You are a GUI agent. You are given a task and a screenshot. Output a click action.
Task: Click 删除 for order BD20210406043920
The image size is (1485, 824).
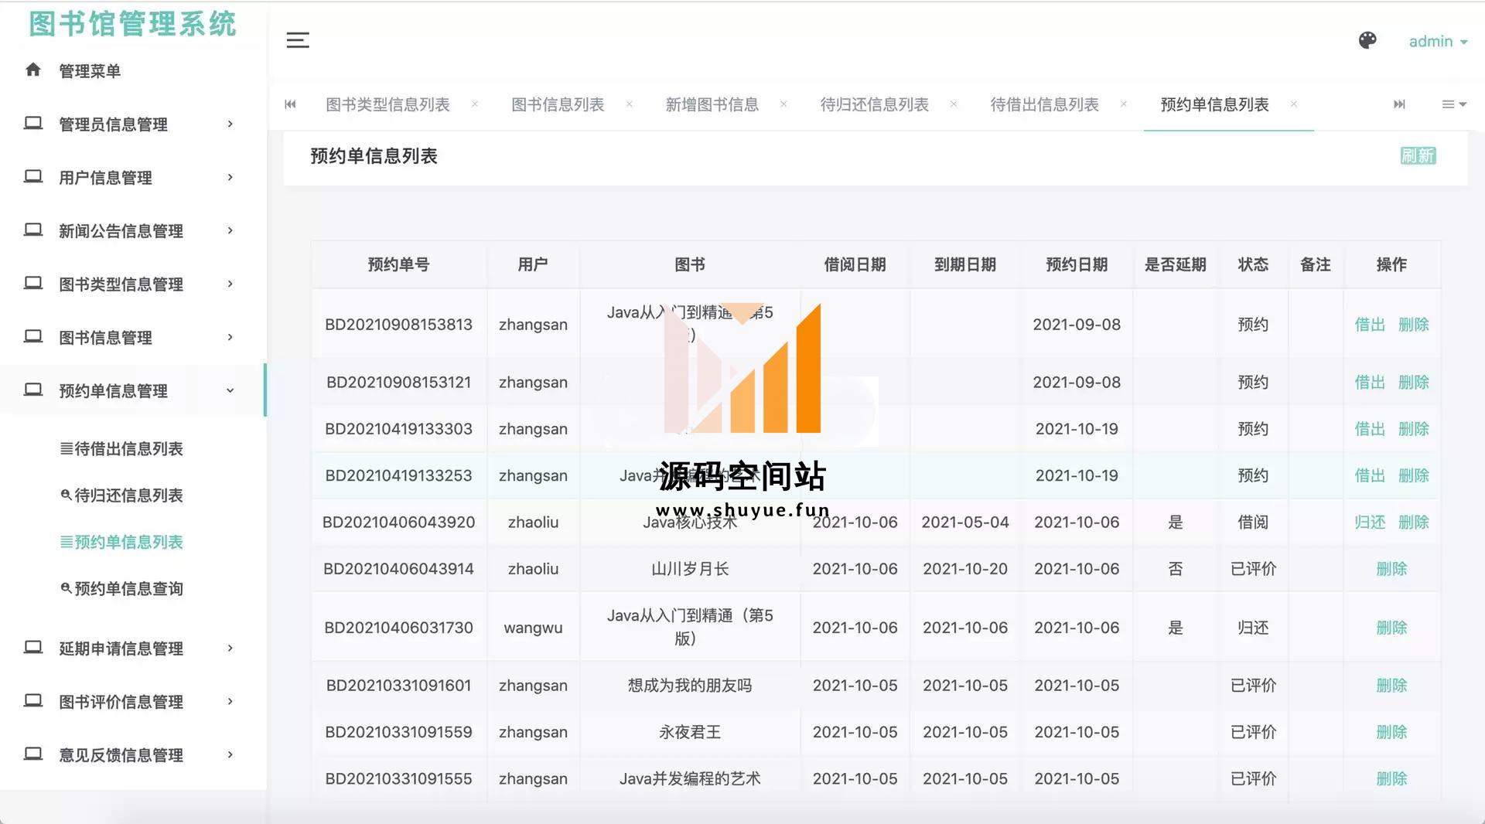(1414, 522)
